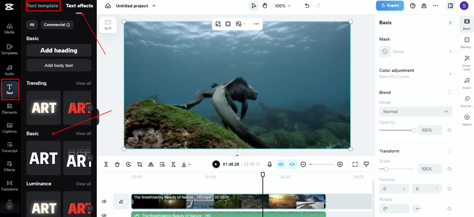Toggle the Rotate keyframe diamond
The width and height of the screenshot is (474, 217).
[449, 209]
